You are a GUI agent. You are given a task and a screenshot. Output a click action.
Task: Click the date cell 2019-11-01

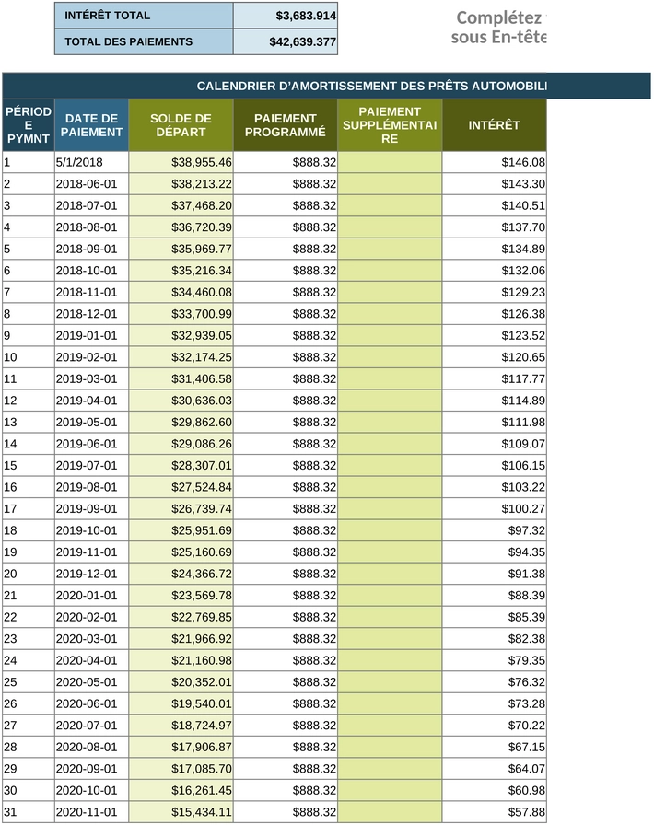pyautogui.click(x=91, y=552)
